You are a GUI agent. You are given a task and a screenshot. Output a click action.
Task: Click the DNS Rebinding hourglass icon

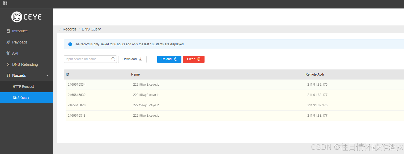coord(8,64)
